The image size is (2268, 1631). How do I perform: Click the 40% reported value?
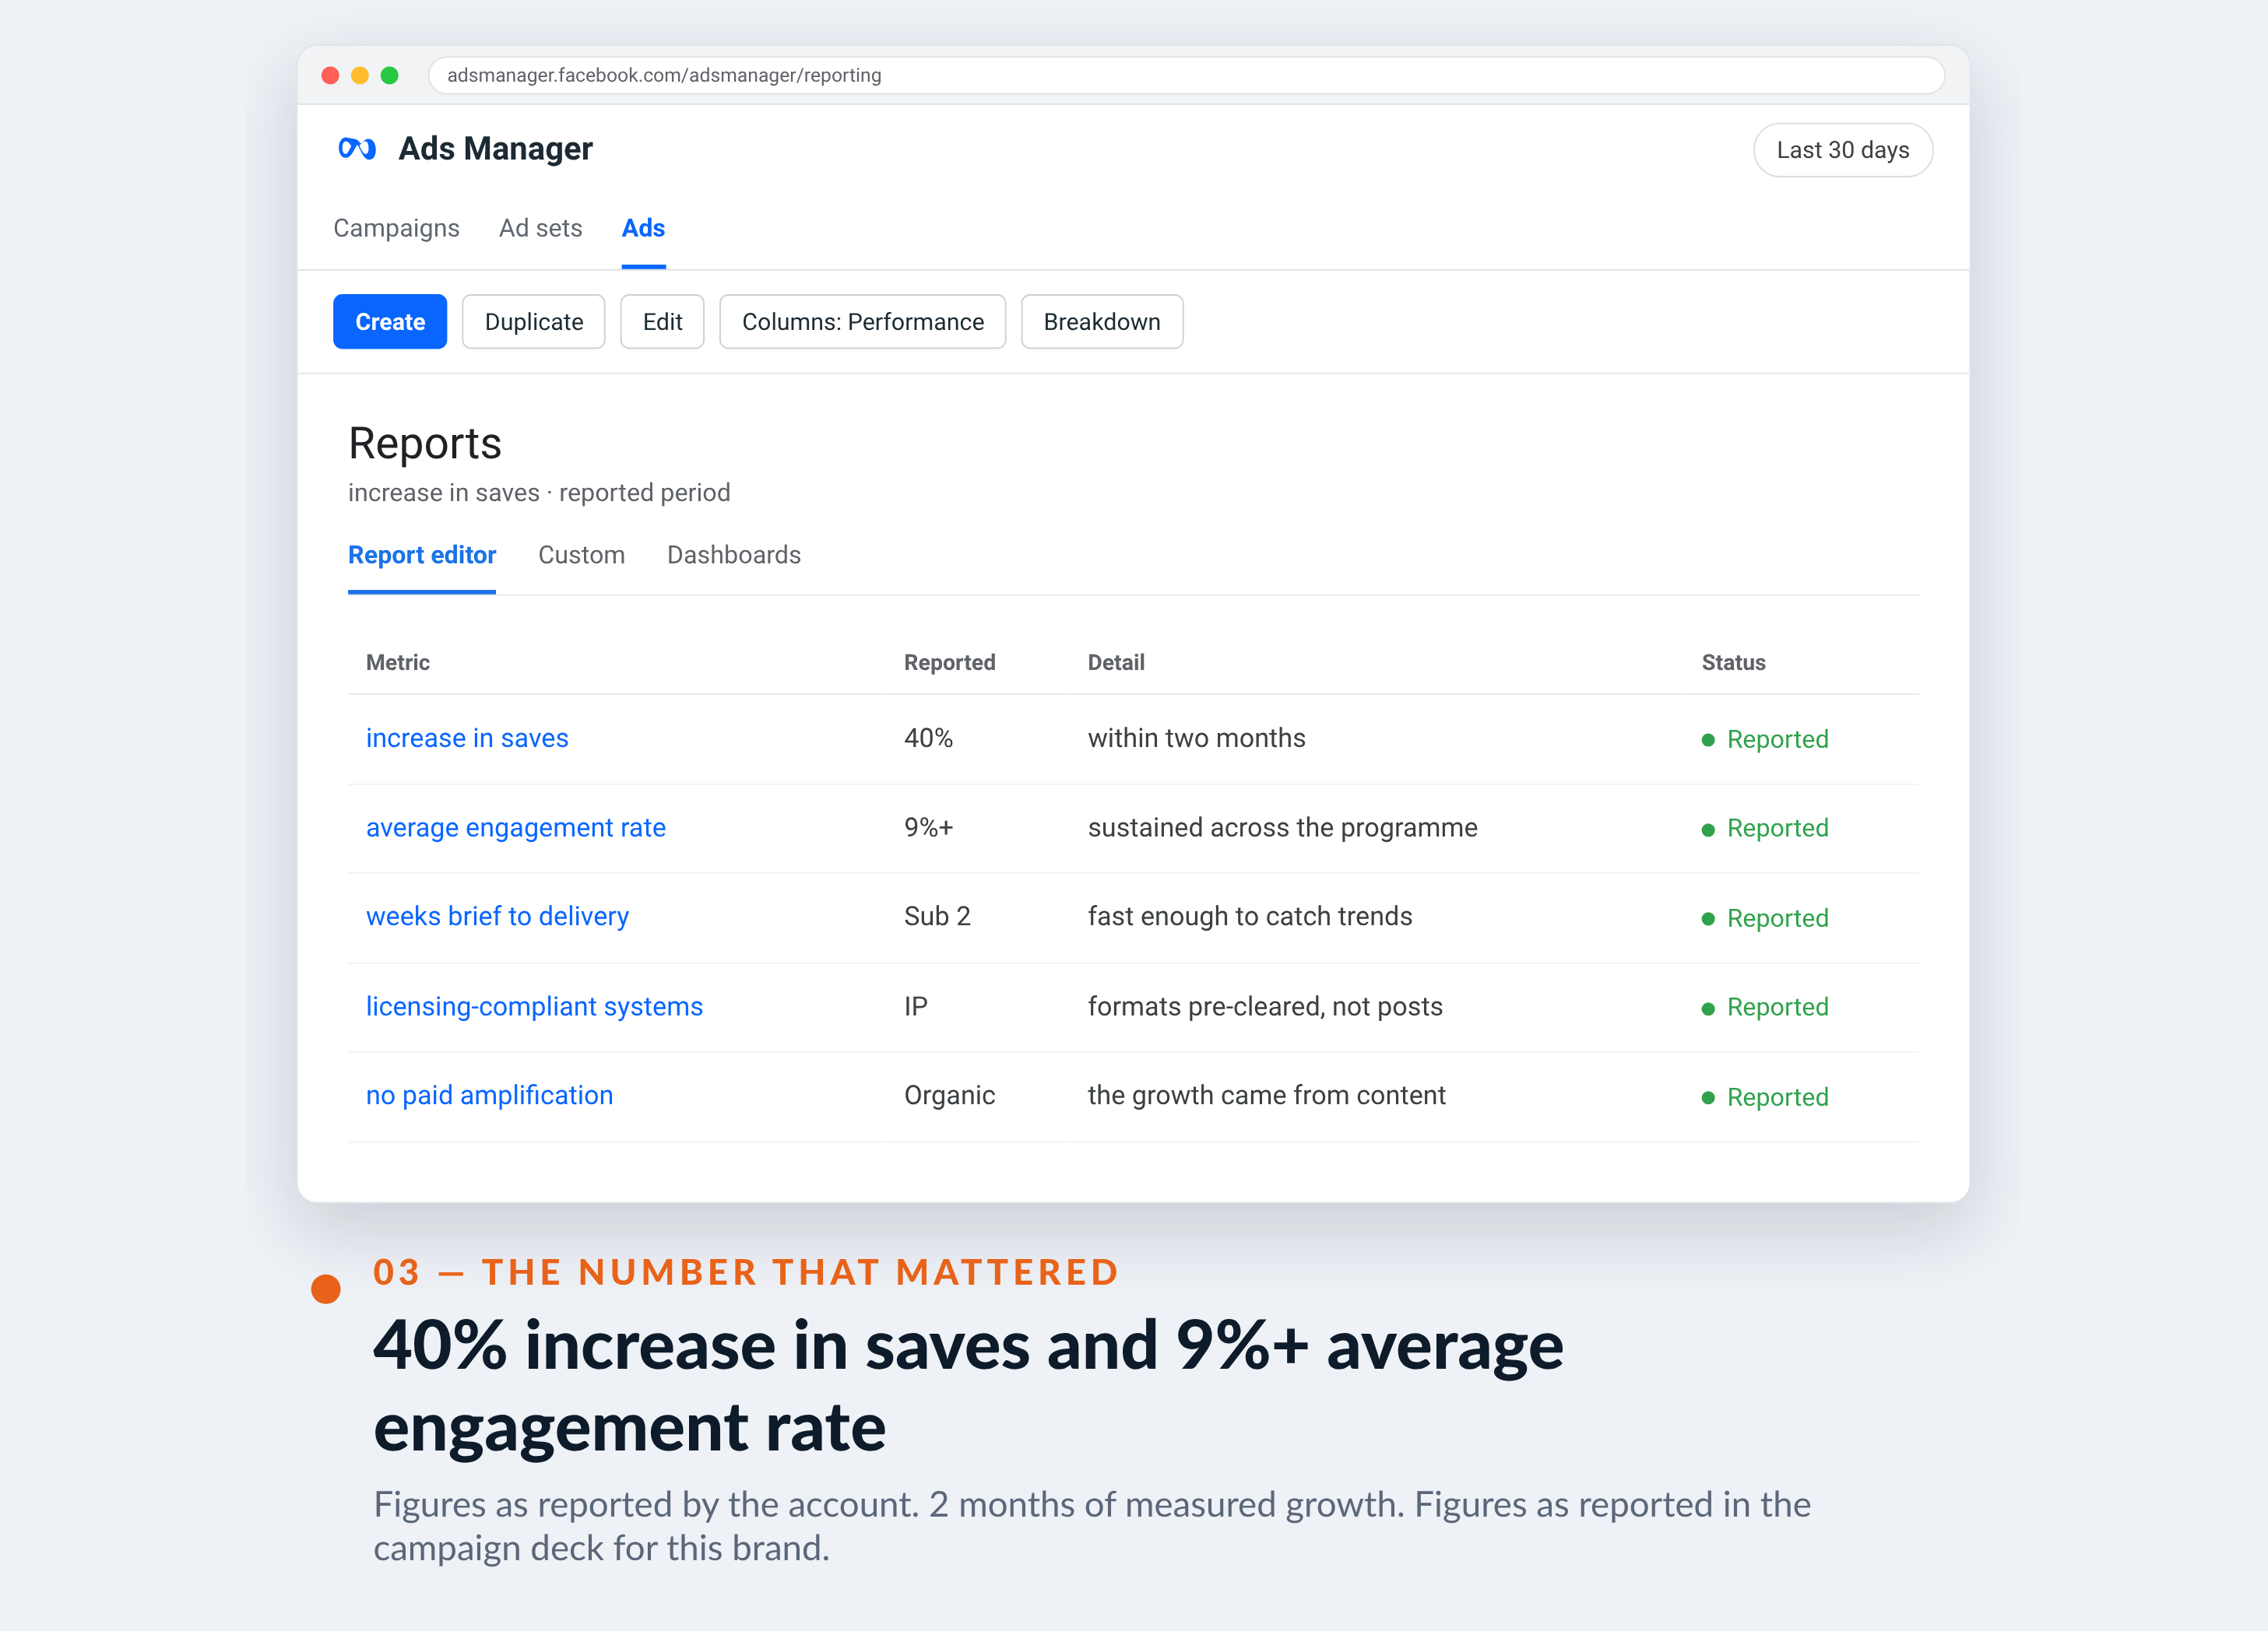click(x=928, y=738)
